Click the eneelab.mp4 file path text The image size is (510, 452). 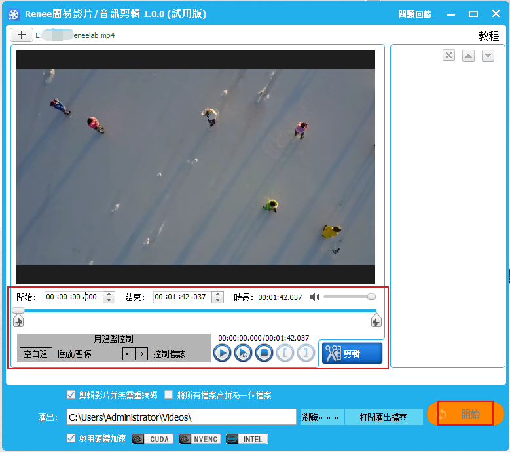75,35
